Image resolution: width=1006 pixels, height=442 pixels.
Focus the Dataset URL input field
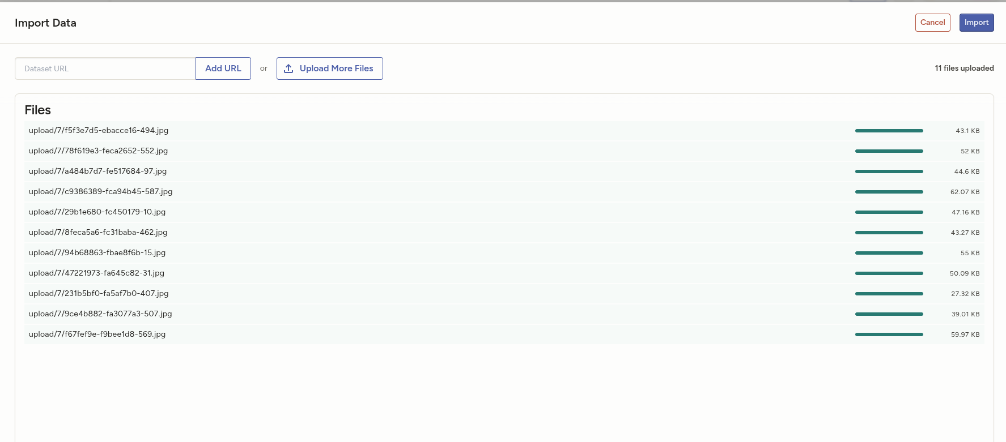tap(105, 68)
